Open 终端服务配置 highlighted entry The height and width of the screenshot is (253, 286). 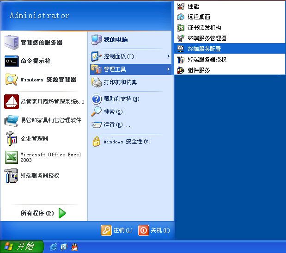coord(230,49)
